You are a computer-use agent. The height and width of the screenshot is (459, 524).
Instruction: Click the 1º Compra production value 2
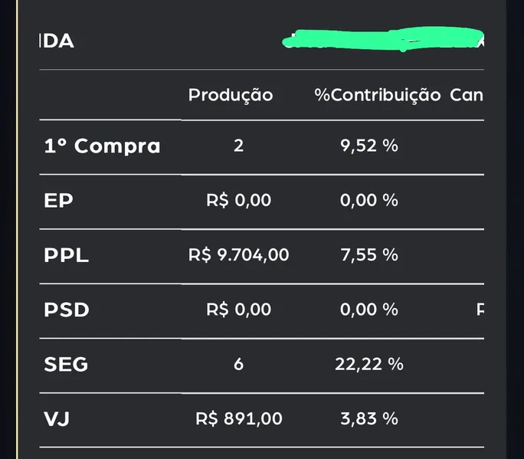239,146
